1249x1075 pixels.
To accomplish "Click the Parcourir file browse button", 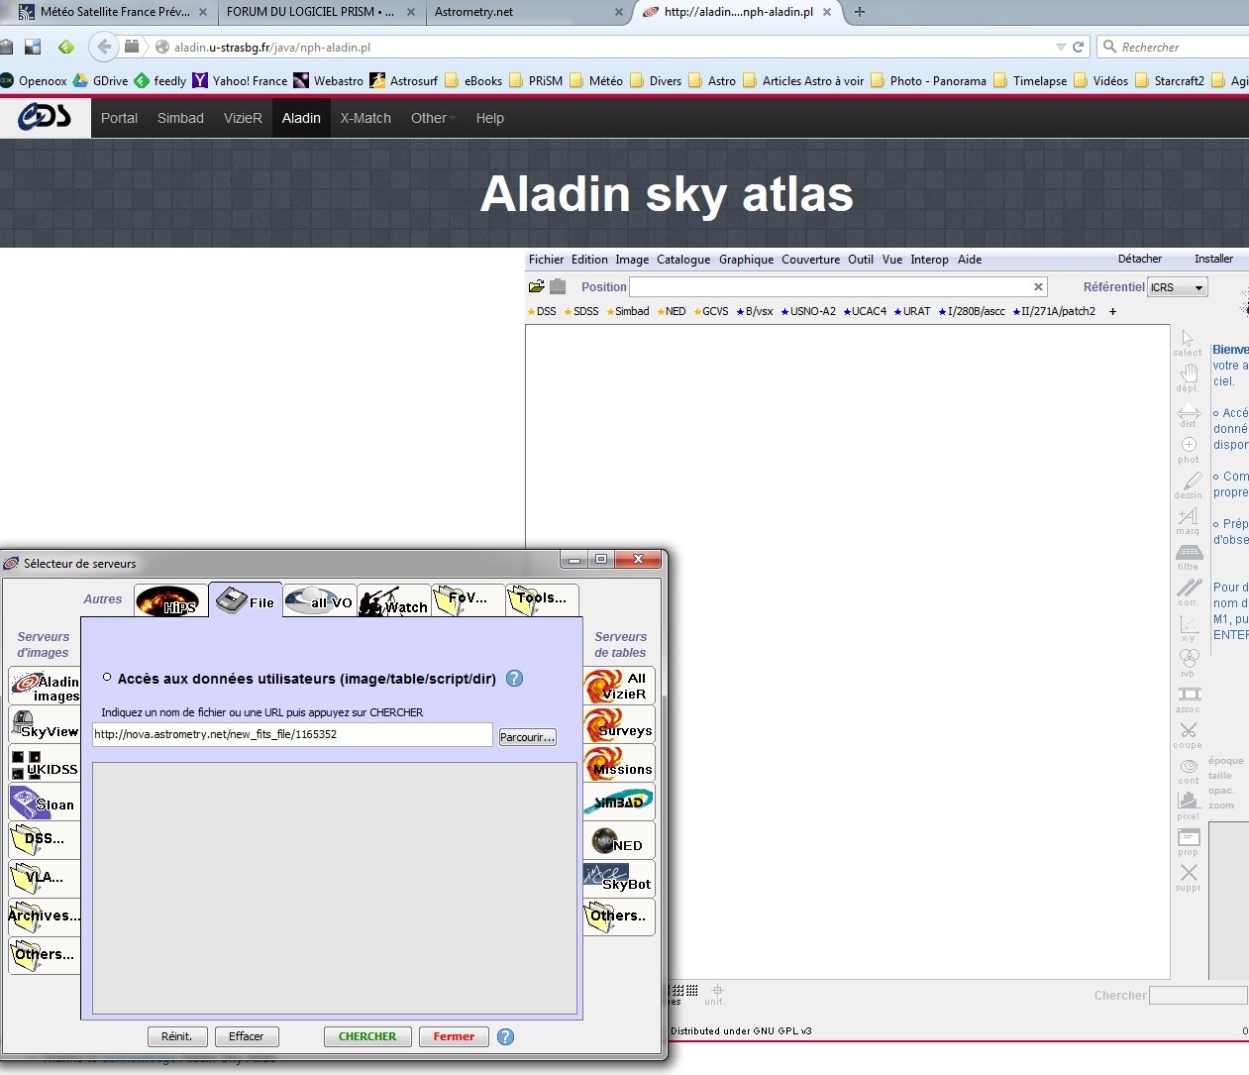I will click(527, 736).
